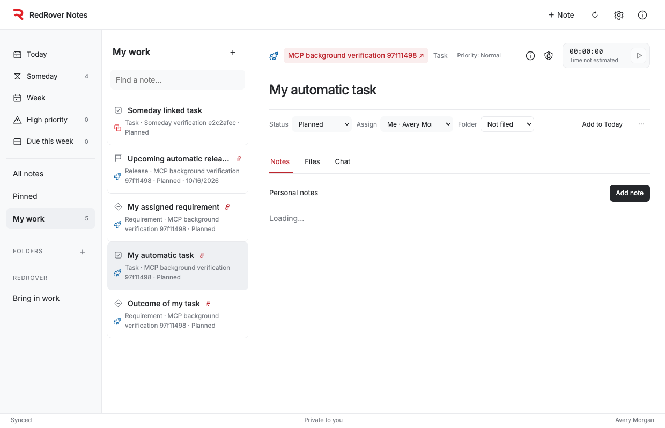The image size is (665, 428).
Task: Open Pinned notes
Action: point(50,196)
